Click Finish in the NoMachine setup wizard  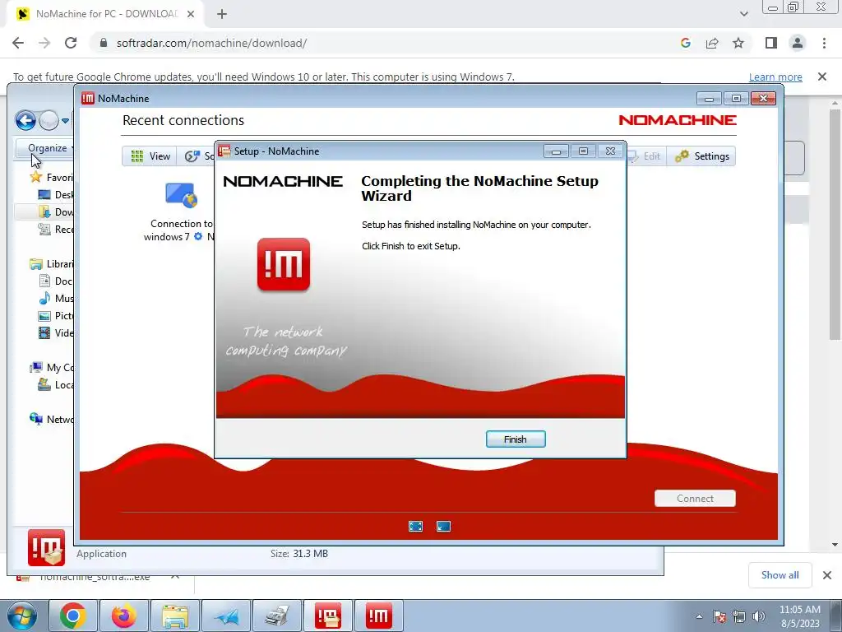tap(516, 439)
